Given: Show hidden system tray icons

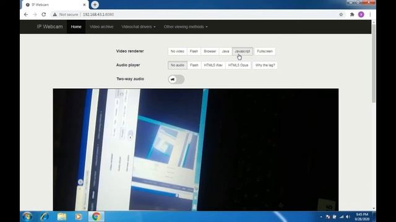Looking at the screenshot, I should coord(321,216).
